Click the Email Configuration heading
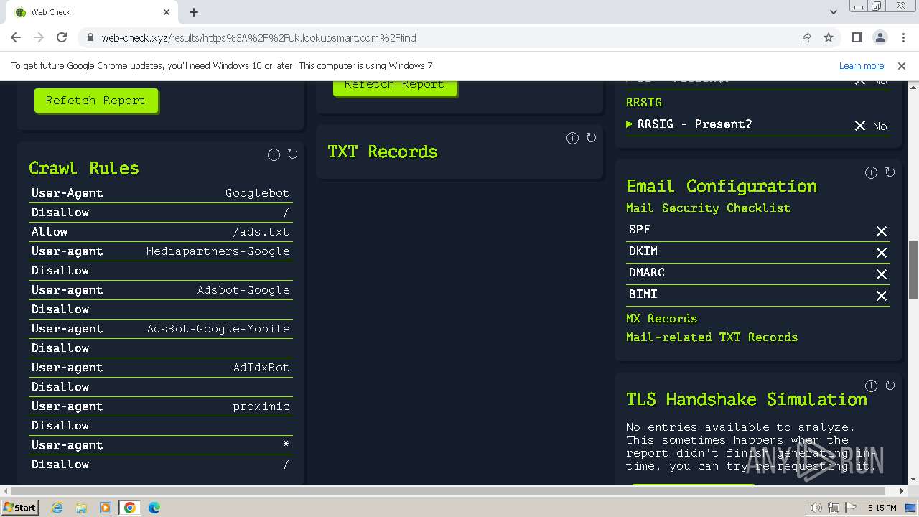 tap(722, 186)
